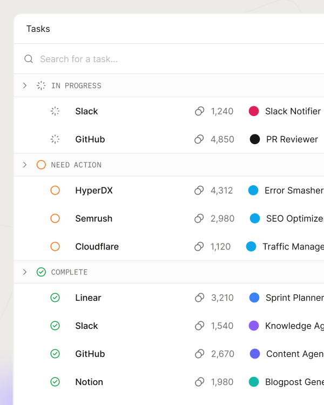Click the link icon next to 2,670
The height and width of the screenshot is (405, 324).
(x=200, y=354)
